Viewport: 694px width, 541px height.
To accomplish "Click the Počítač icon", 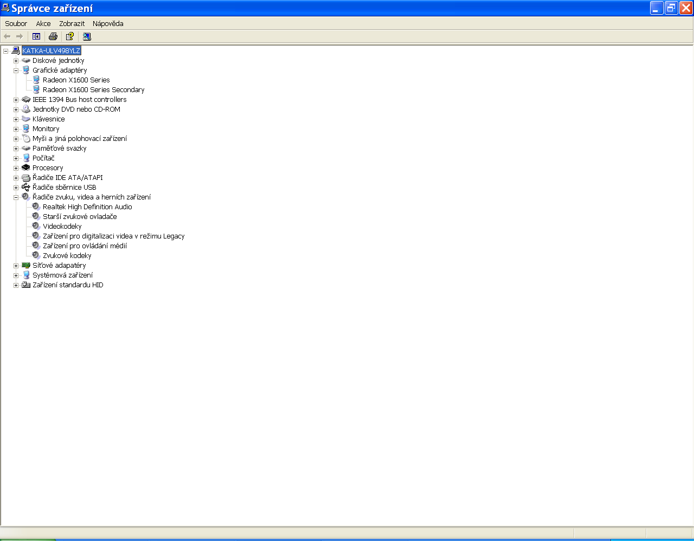I will (x=26, y=158).
